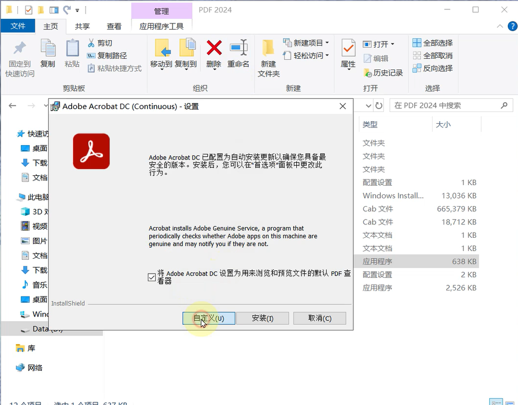Screen dimensions: 518x405
Task: Toggle default PDF viewer checkbox
Action: (152, 277)
